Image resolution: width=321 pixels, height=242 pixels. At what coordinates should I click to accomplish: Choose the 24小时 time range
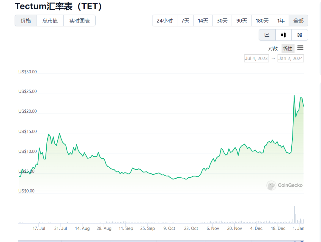tap(165, 21)
